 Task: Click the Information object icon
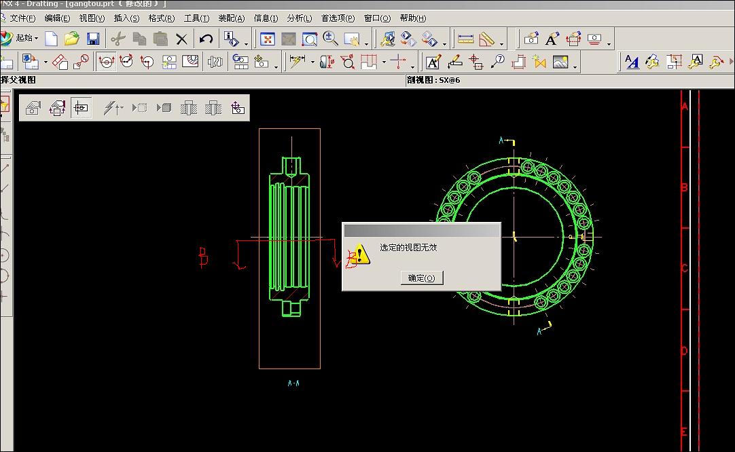[232, 39]
